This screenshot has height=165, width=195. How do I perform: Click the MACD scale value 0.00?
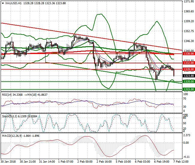point(186,142)
